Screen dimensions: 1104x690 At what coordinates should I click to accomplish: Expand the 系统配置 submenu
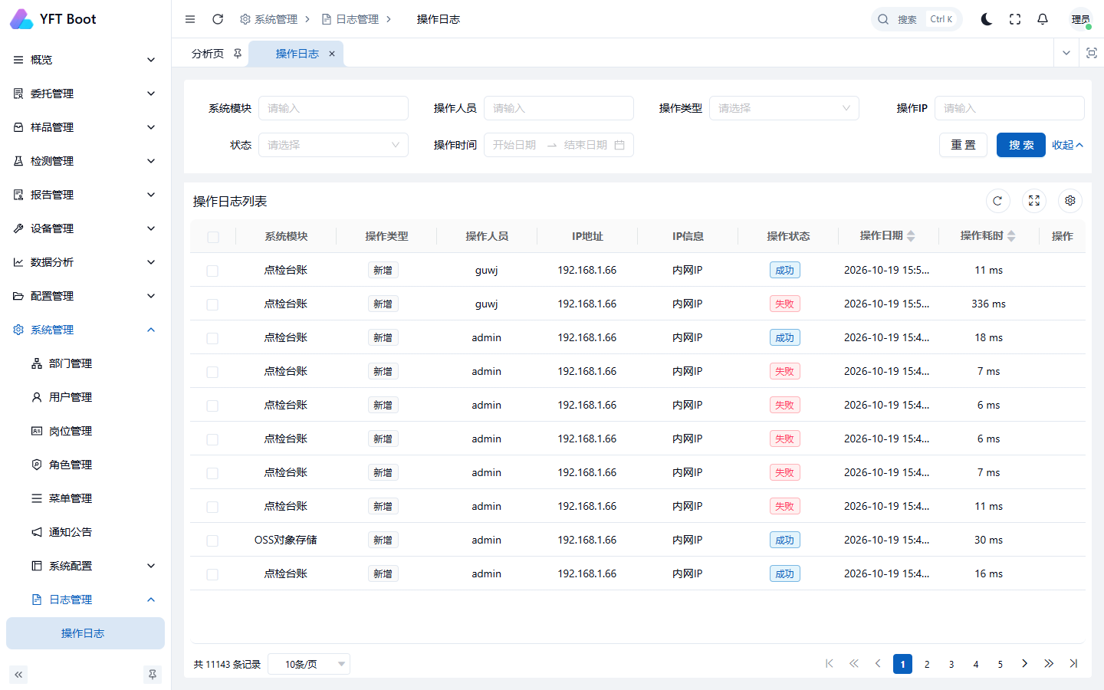85,566
